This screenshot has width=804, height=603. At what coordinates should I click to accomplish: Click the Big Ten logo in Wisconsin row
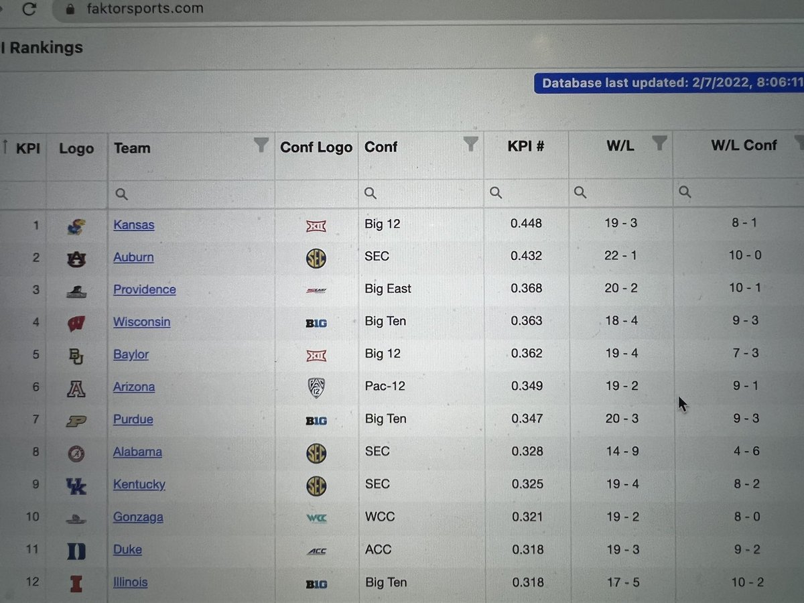coord(316,323)
